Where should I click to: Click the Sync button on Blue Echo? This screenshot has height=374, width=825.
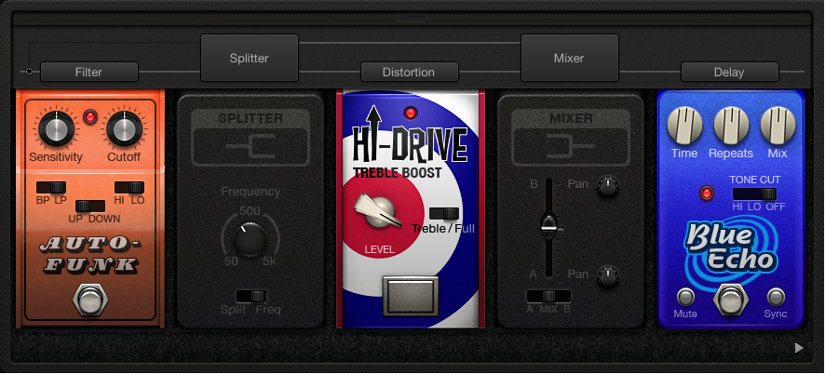coord(776,297)
